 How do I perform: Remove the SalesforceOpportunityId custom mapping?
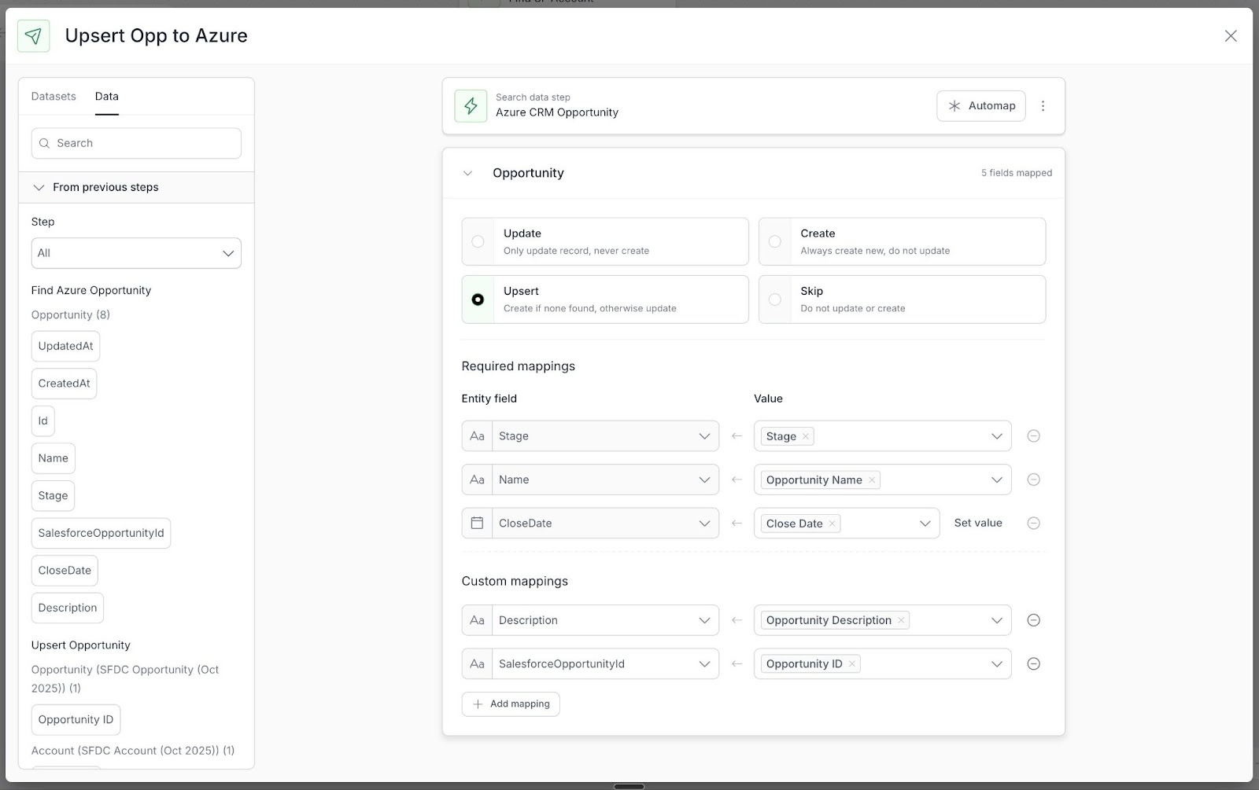click(x=1033, y=664)
